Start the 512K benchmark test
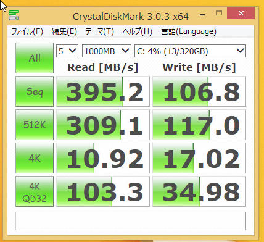 [x=35, y=125]
